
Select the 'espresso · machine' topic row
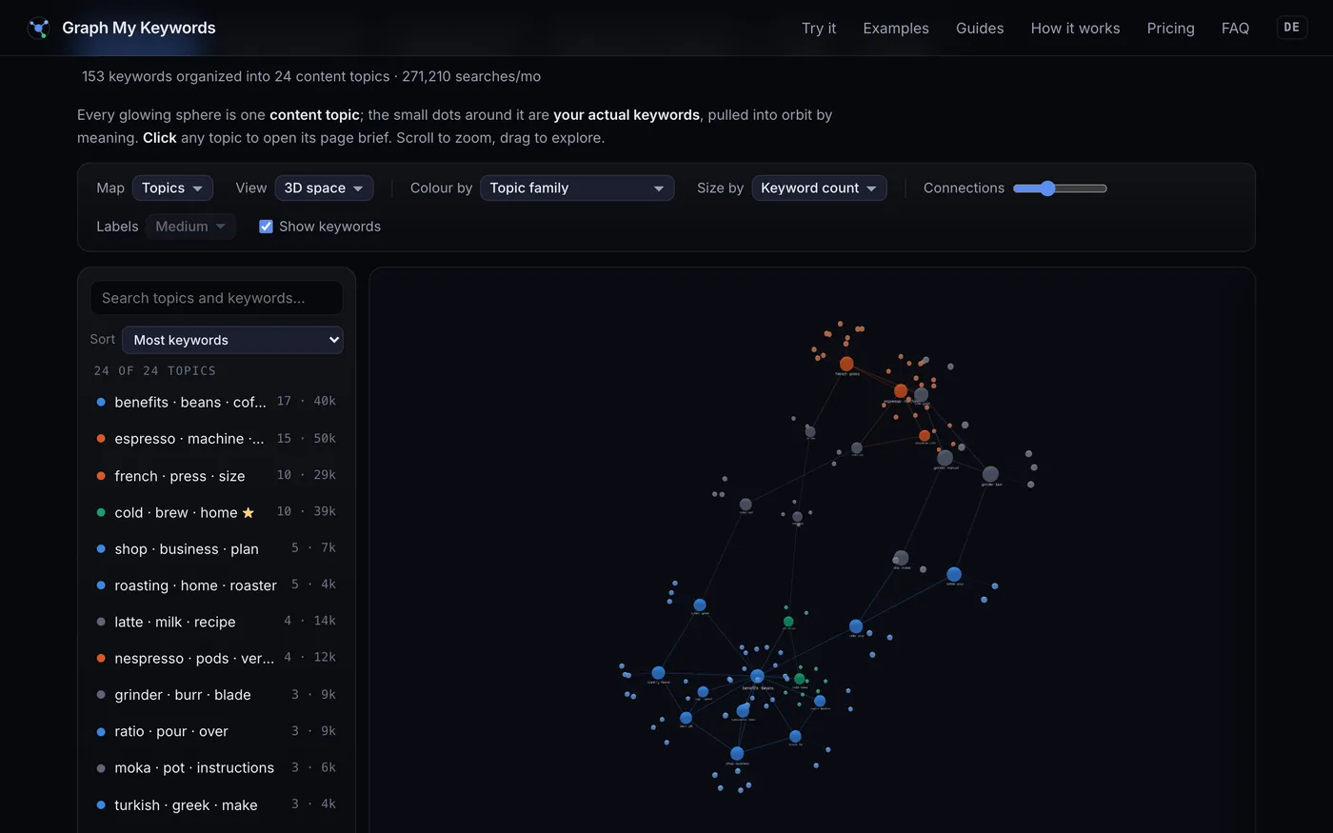pos(216,439)
